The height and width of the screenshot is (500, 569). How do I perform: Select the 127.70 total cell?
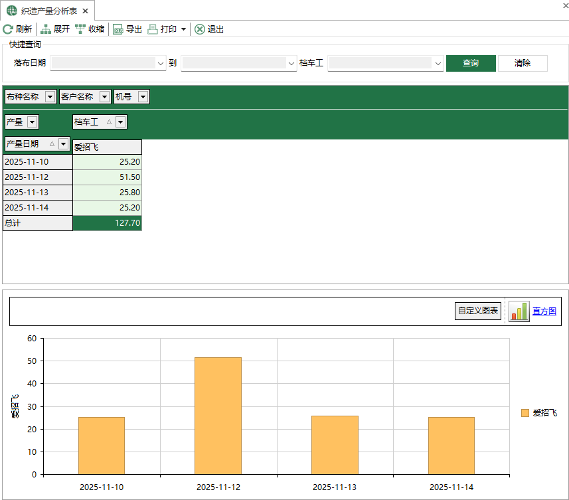107,223
